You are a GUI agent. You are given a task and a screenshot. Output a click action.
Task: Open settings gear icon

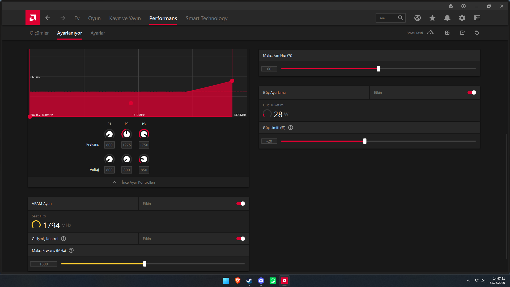point(462,18)
